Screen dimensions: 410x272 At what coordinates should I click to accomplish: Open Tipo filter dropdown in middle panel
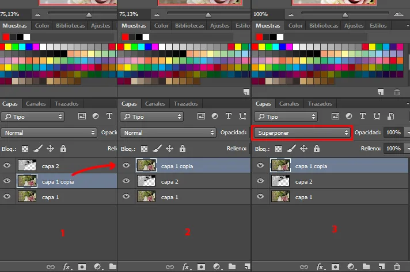click(151, 116)
